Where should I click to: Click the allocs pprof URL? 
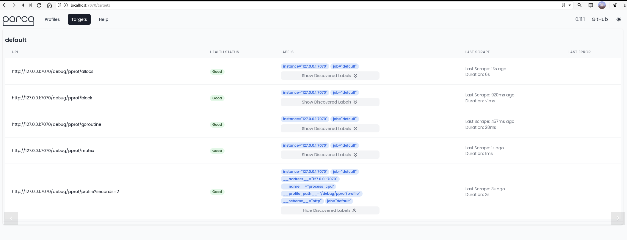click(53, 71)
